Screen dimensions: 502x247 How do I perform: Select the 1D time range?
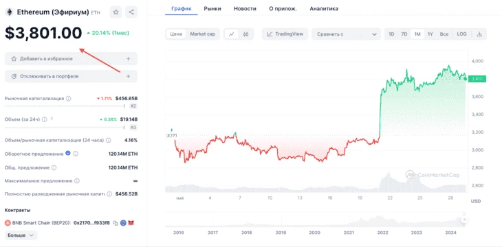[391, 34]
